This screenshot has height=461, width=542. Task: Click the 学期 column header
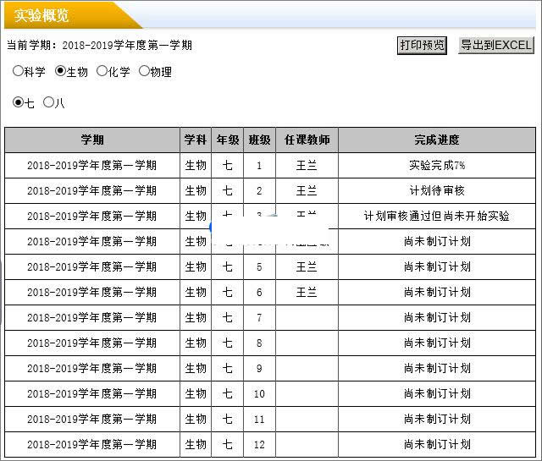click(92, 140)
